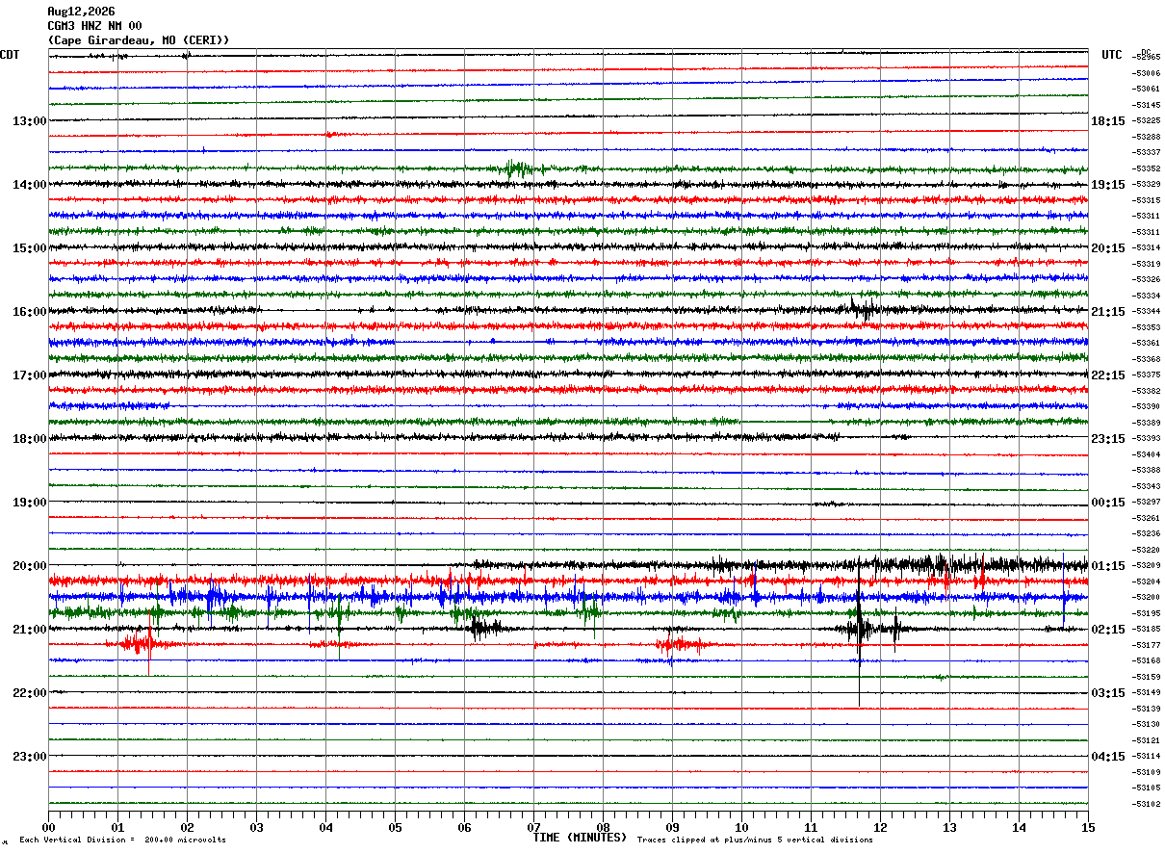Screen dimensions: 1165x853
Task: Click the '17:00' CDT hour label
Action: 29,375
